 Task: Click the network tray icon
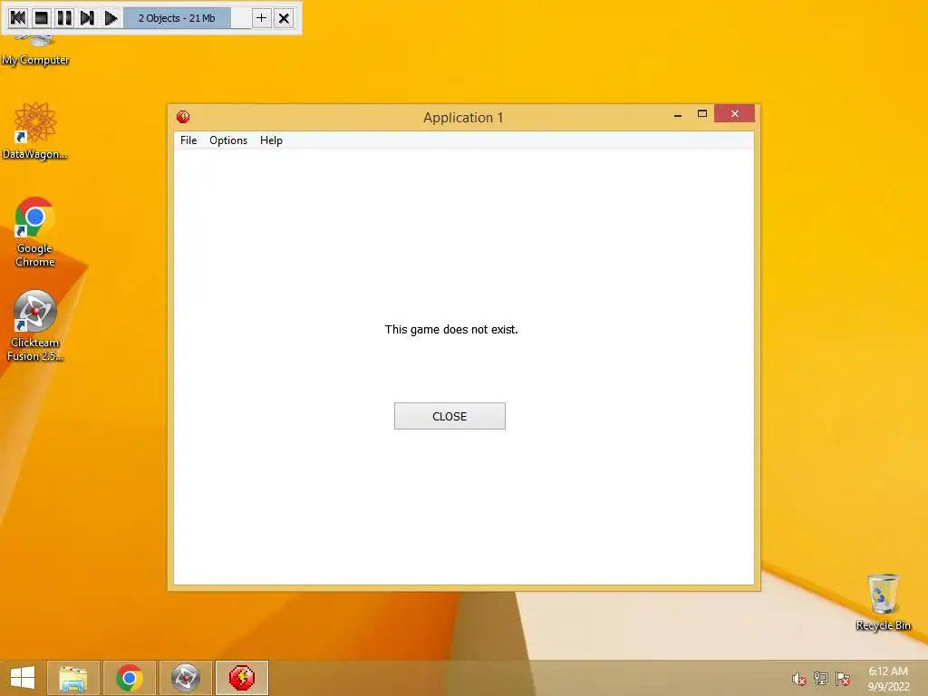[x=821, y=678]
